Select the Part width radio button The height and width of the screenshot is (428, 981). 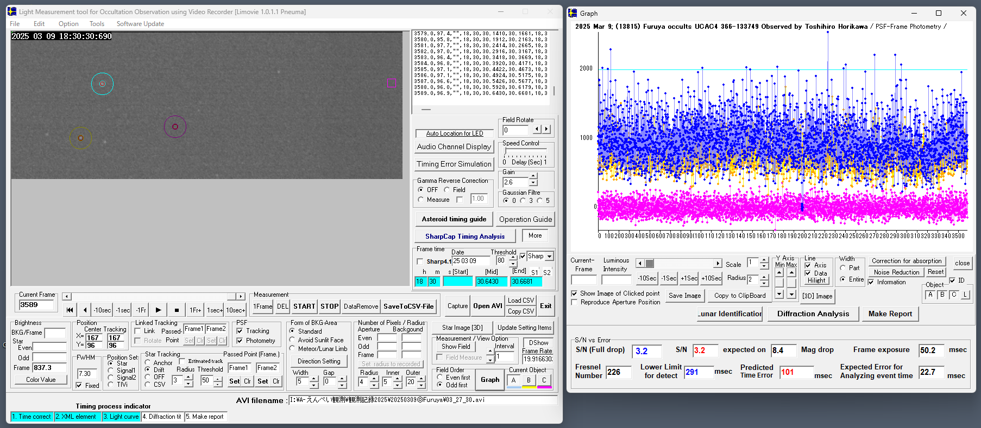click(x=843, y=268)
